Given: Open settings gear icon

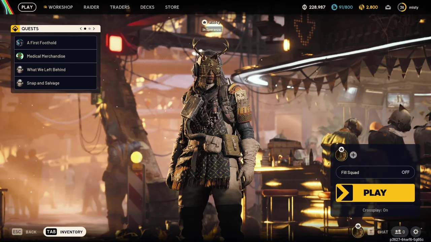Looking at the screenshot, I should (x=416, y=232).
